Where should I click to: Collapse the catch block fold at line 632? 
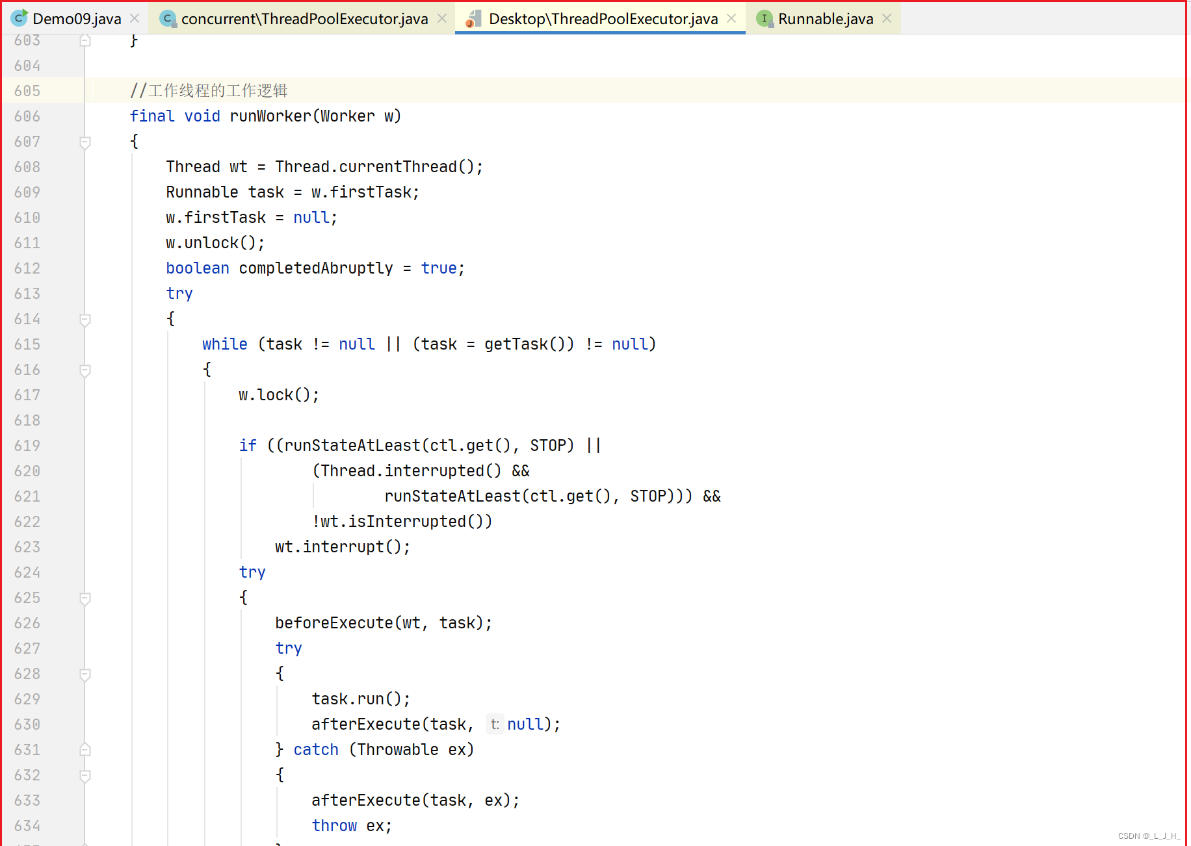85,775
